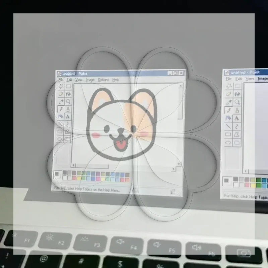Pick the Brush tool in the full Paint window
Image resolution: width=268 pixels, height=268 pixels.
[68, 109]
